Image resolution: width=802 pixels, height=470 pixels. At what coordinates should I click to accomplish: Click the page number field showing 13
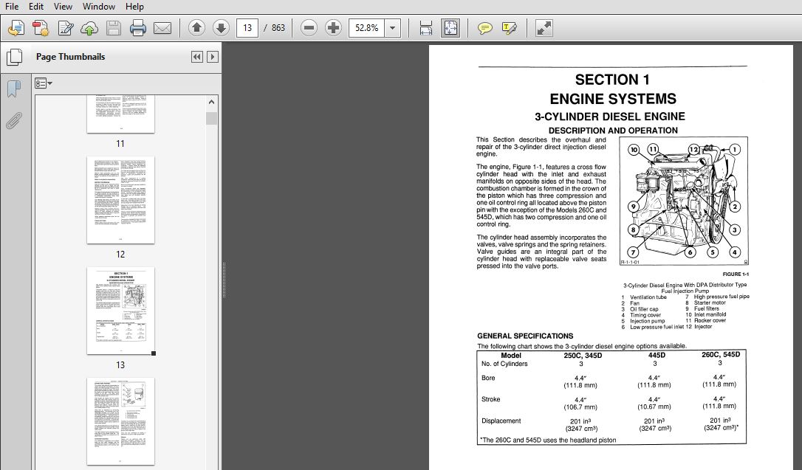click(247, 27)
